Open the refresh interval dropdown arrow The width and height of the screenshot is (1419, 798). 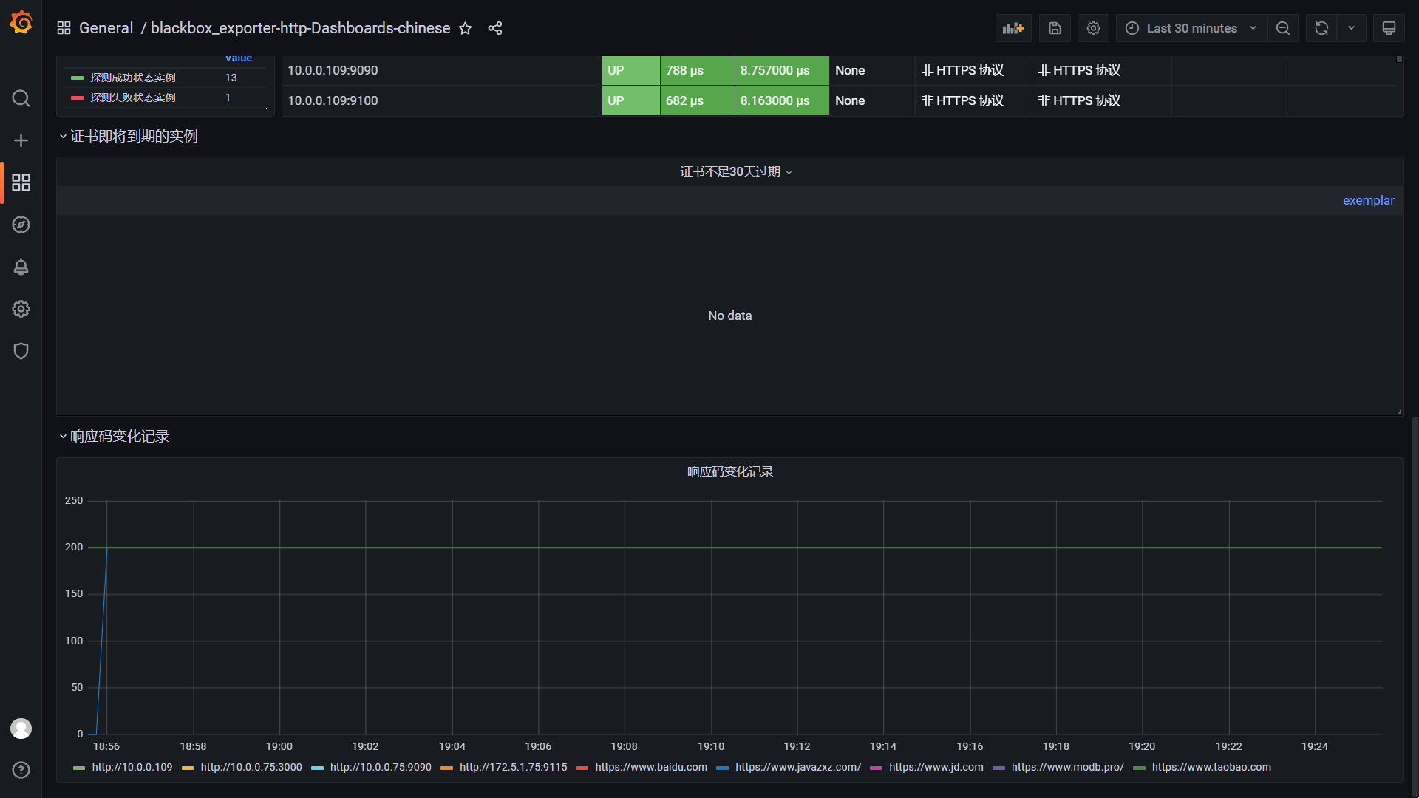pyautogui.click(x=1351, y=28)
